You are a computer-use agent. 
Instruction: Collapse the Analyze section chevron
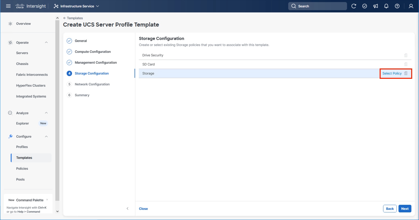[x=46, y=113]
